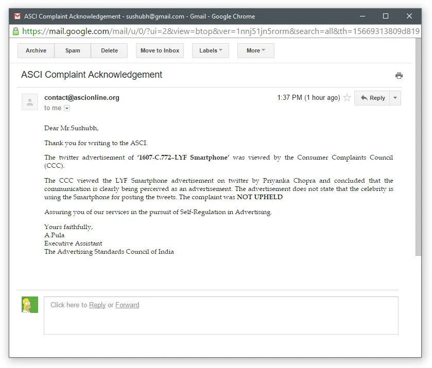Viewport: 432px width, 368px height.
Task: Open dropdown arrow next to Reply
Action: click(x=395, y=98)
